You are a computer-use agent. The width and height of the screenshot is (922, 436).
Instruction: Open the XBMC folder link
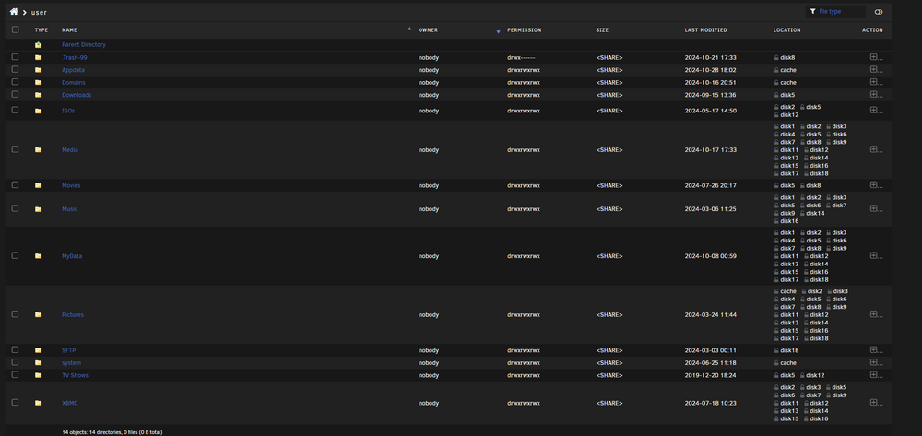coord(69,403)
